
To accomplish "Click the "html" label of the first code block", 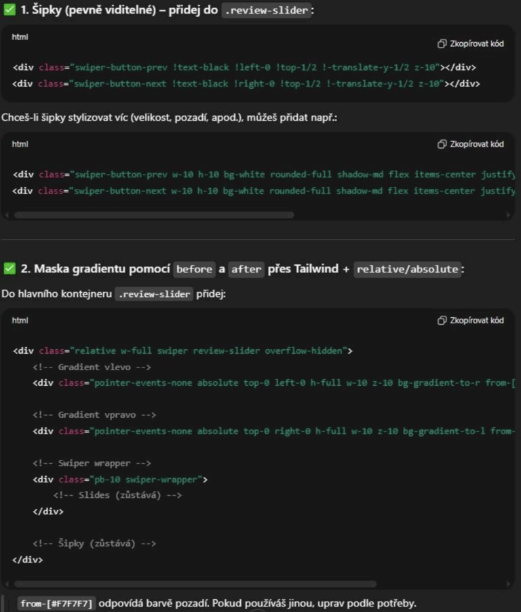I will 20,37.
